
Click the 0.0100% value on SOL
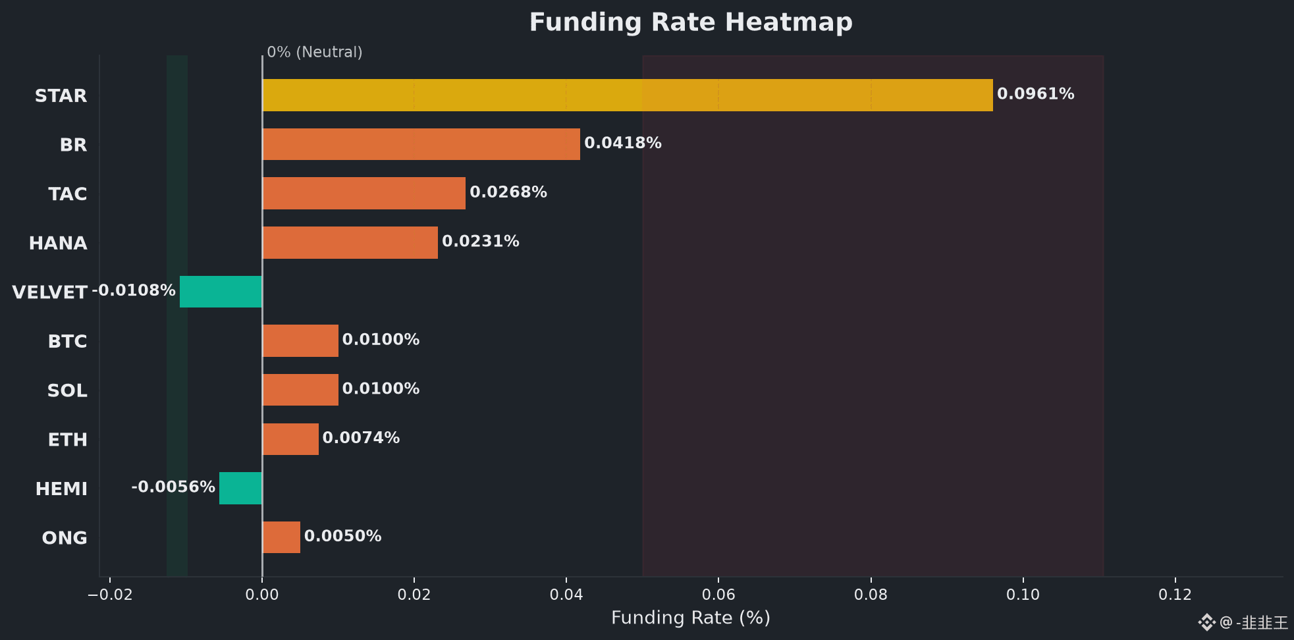coord(381,389)
